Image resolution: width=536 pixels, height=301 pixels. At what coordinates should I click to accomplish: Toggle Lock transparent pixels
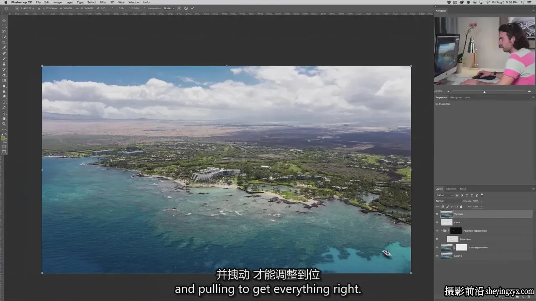tap(443, 207)
